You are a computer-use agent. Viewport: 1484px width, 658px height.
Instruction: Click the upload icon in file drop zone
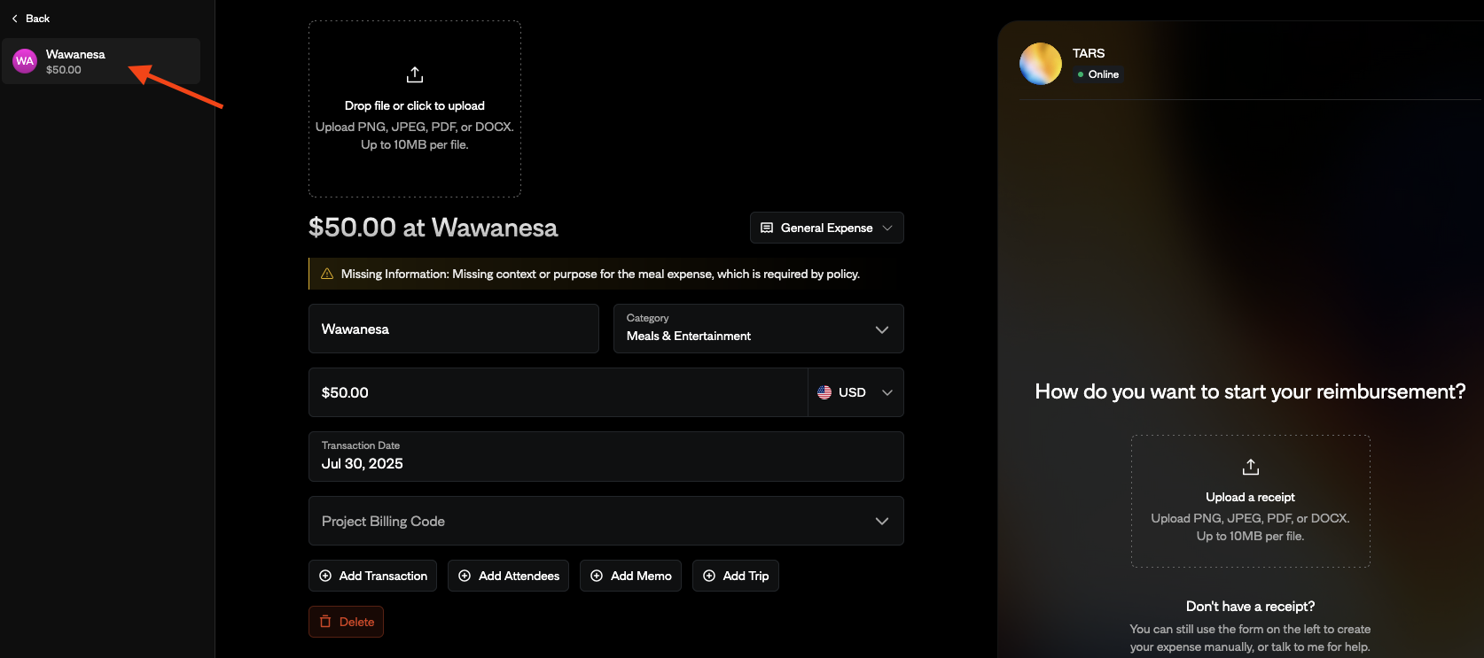pyautogui.click(x=414, y=74)
